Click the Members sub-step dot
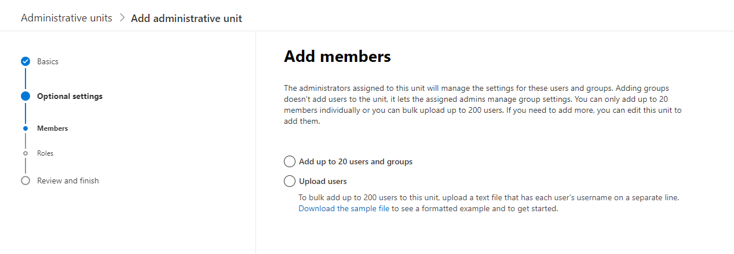This screenshot has height=254, width=734. (x=25, y=128)
